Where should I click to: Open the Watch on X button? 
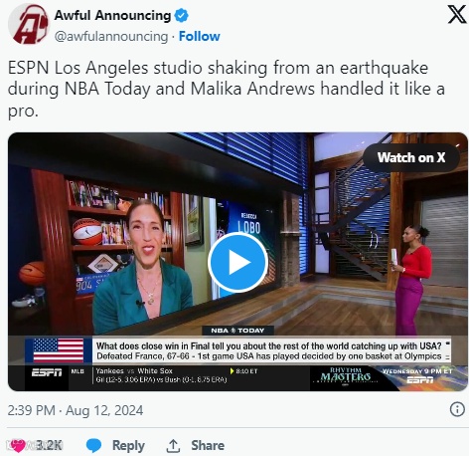pos(411,157)
